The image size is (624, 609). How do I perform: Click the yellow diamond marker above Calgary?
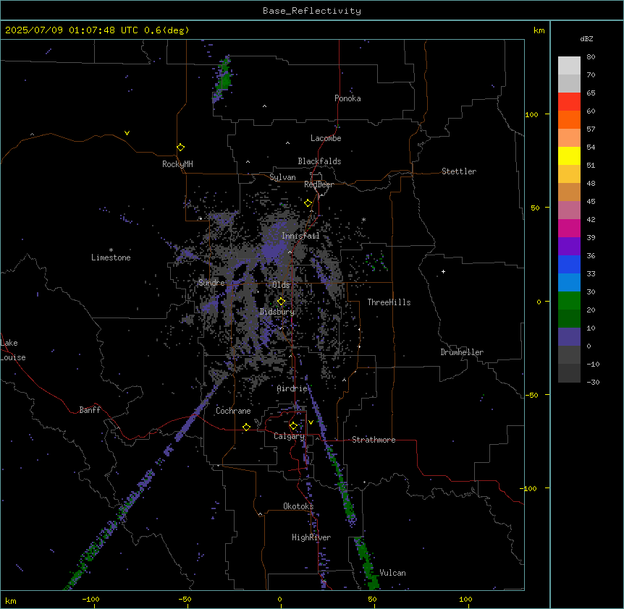293,426
